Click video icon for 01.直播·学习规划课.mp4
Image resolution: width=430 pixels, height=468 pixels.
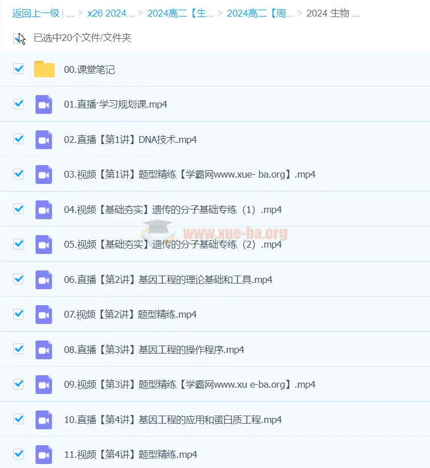point(44,104)
